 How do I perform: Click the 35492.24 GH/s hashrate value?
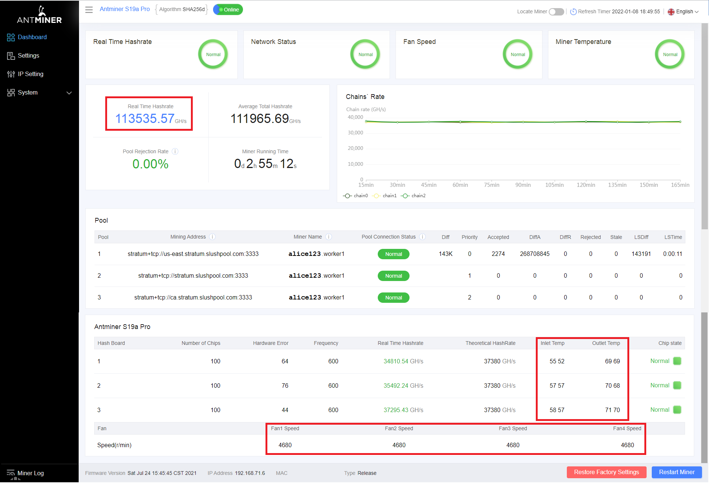(403, 386)
